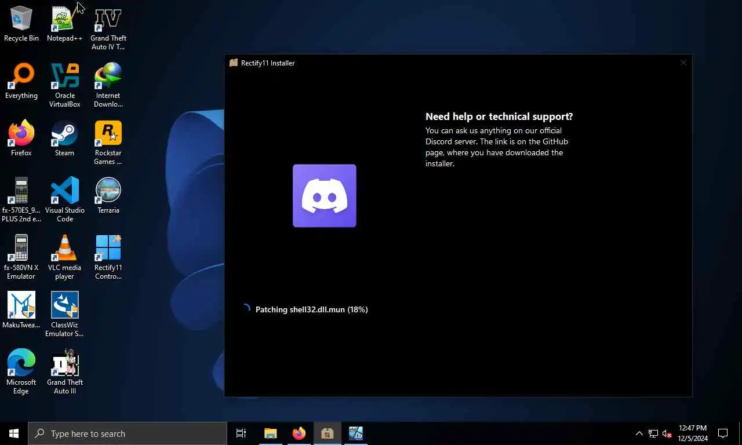
Task: Select fx-580VN X Emulator icon
Action: tap(21, 258)
